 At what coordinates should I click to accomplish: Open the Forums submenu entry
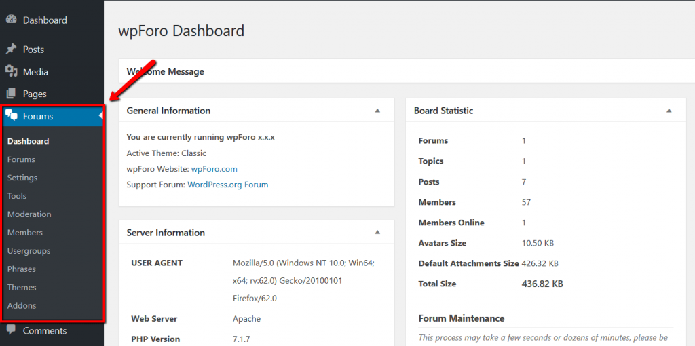click(x=21, y=159)
